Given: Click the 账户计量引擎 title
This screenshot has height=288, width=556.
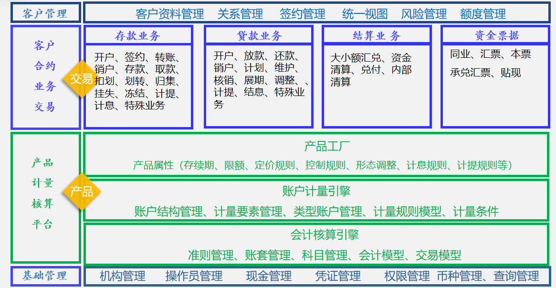Looking at the screenshot, I should click(x=316, y=191).
